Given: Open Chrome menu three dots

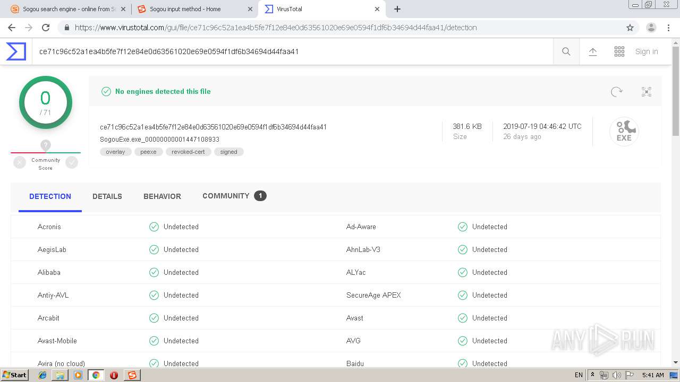Looking at the screenshot, I should click(x=668, y=28).
